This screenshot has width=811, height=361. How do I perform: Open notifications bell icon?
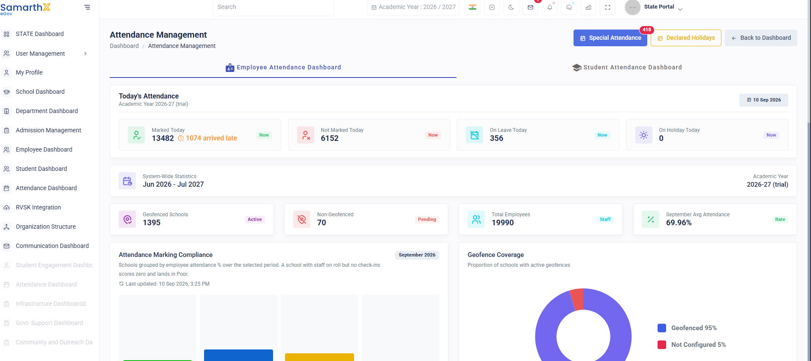[550, 7]
